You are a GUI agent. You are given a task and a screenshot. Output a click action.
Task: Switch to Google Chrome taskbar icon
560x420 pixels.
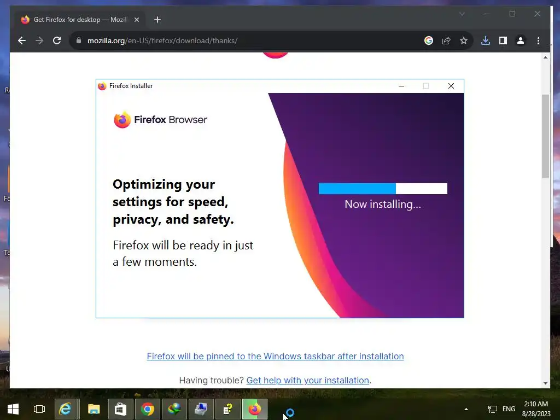click(147, 409)
